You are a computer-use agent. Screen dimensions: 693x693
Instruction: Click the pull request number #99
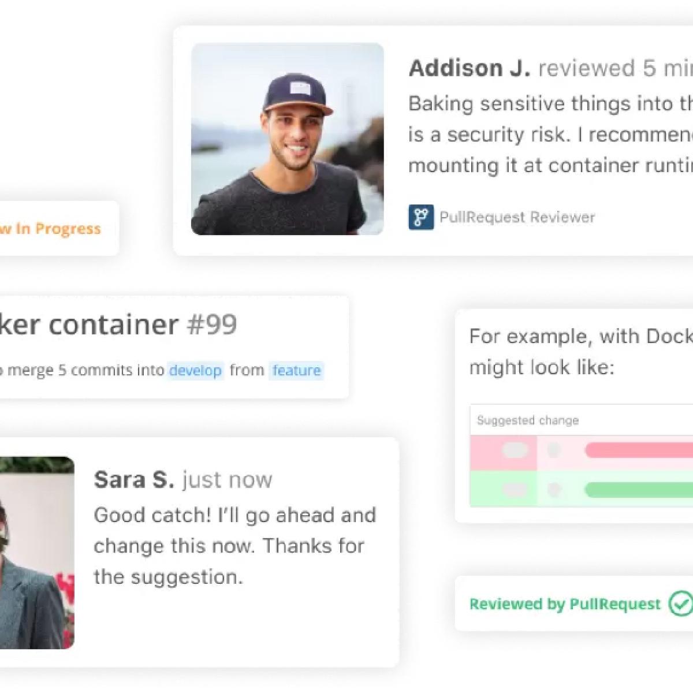point(212,325)
